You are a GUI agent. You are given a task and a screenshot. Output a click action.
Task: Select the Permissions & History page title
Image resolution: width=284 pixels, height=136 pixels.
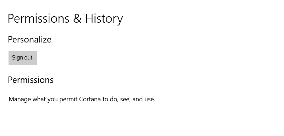[x=65, y=19]
